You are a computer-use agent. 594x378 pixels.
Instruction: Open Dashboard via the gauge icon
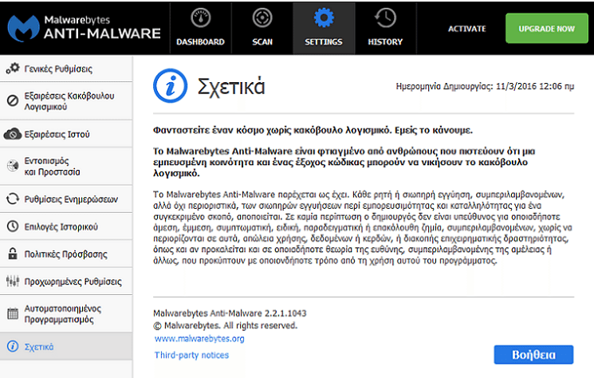[200, 18]
